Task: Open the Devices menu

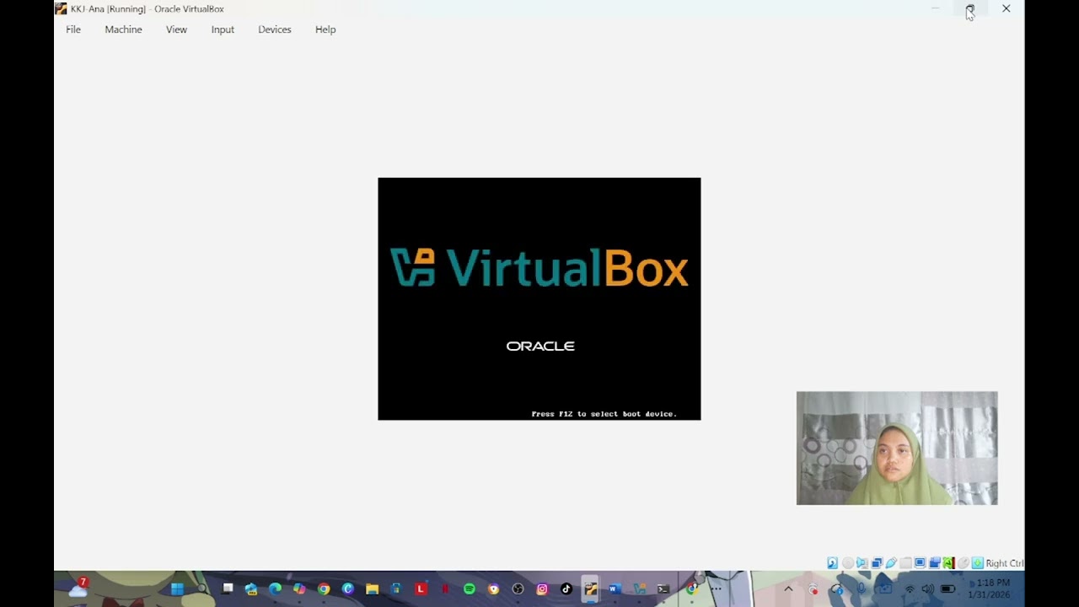Action: [275, 30]
